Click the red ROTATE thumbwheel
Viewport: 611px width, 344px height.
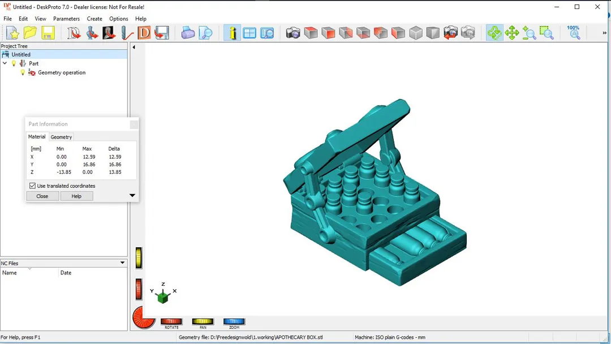[x=171, y=321]
